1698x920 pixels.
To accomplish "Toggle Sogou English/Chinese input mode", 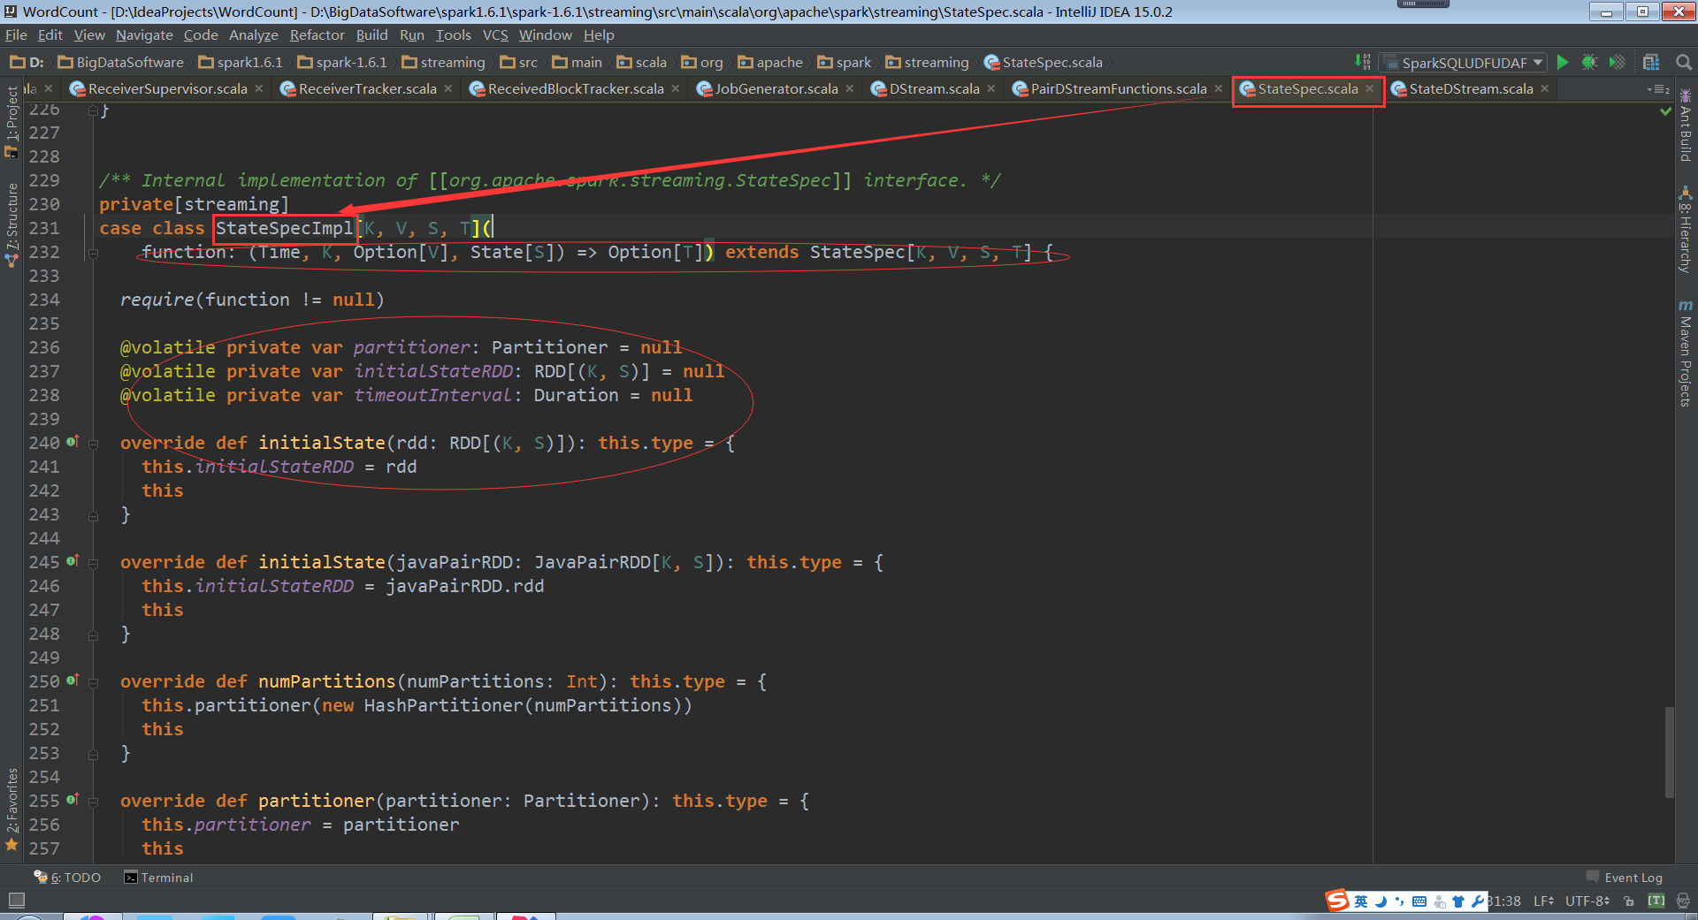I will 1361,901.
